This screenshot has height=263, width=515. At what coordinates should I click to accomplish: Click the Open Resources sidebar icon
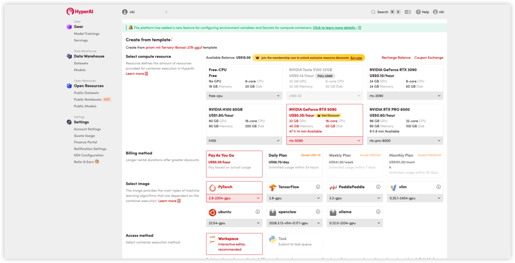tap(69, 86)
